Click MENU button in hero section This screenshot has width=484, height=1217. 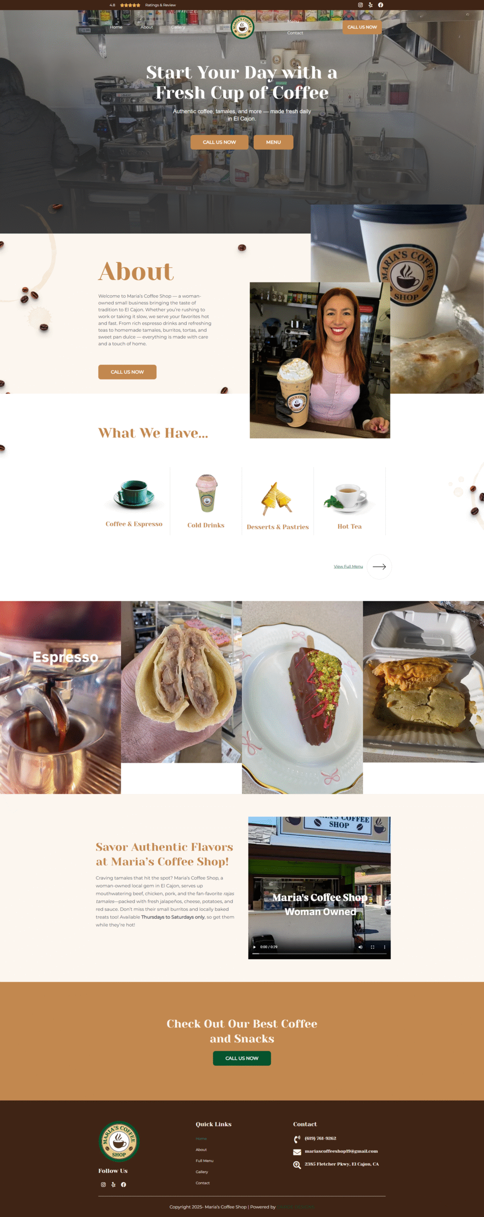coord(273,142)
